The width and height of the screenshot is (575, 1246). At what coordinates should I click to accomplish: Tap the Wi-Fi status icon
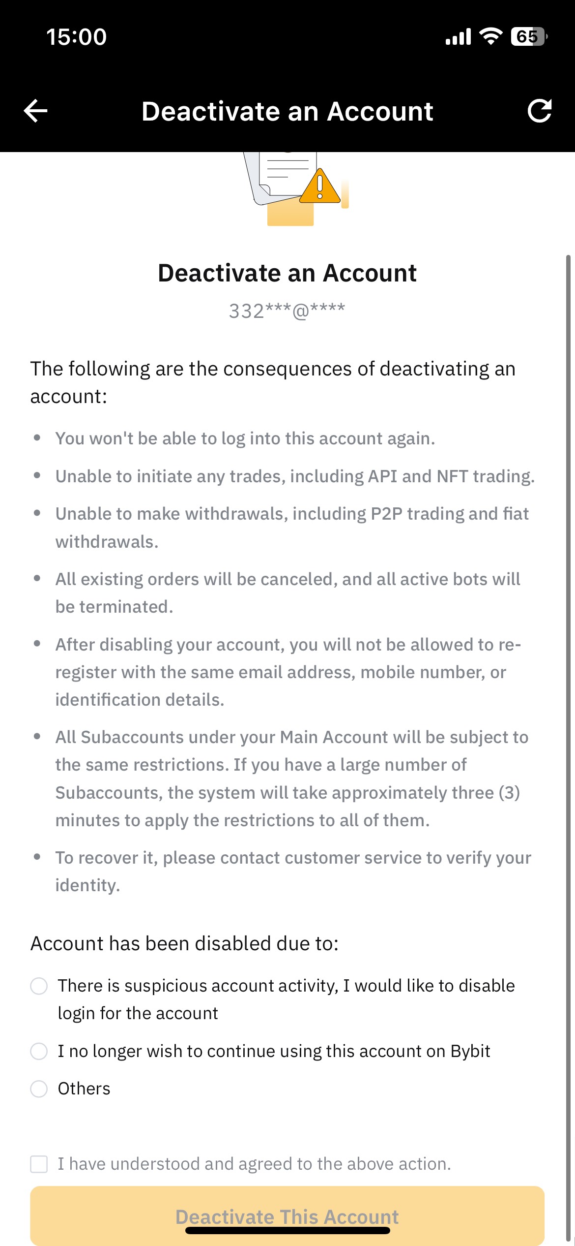coord(490,36)
